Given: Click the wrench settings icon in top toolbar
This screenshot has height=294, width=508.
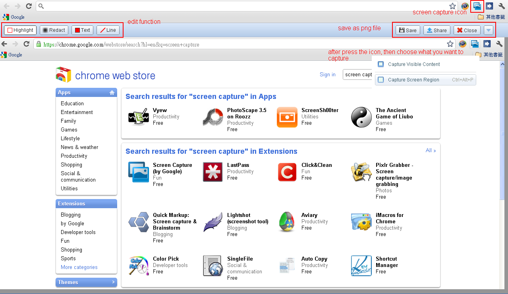Looking at the screenshot, I should tap(501, 6).
